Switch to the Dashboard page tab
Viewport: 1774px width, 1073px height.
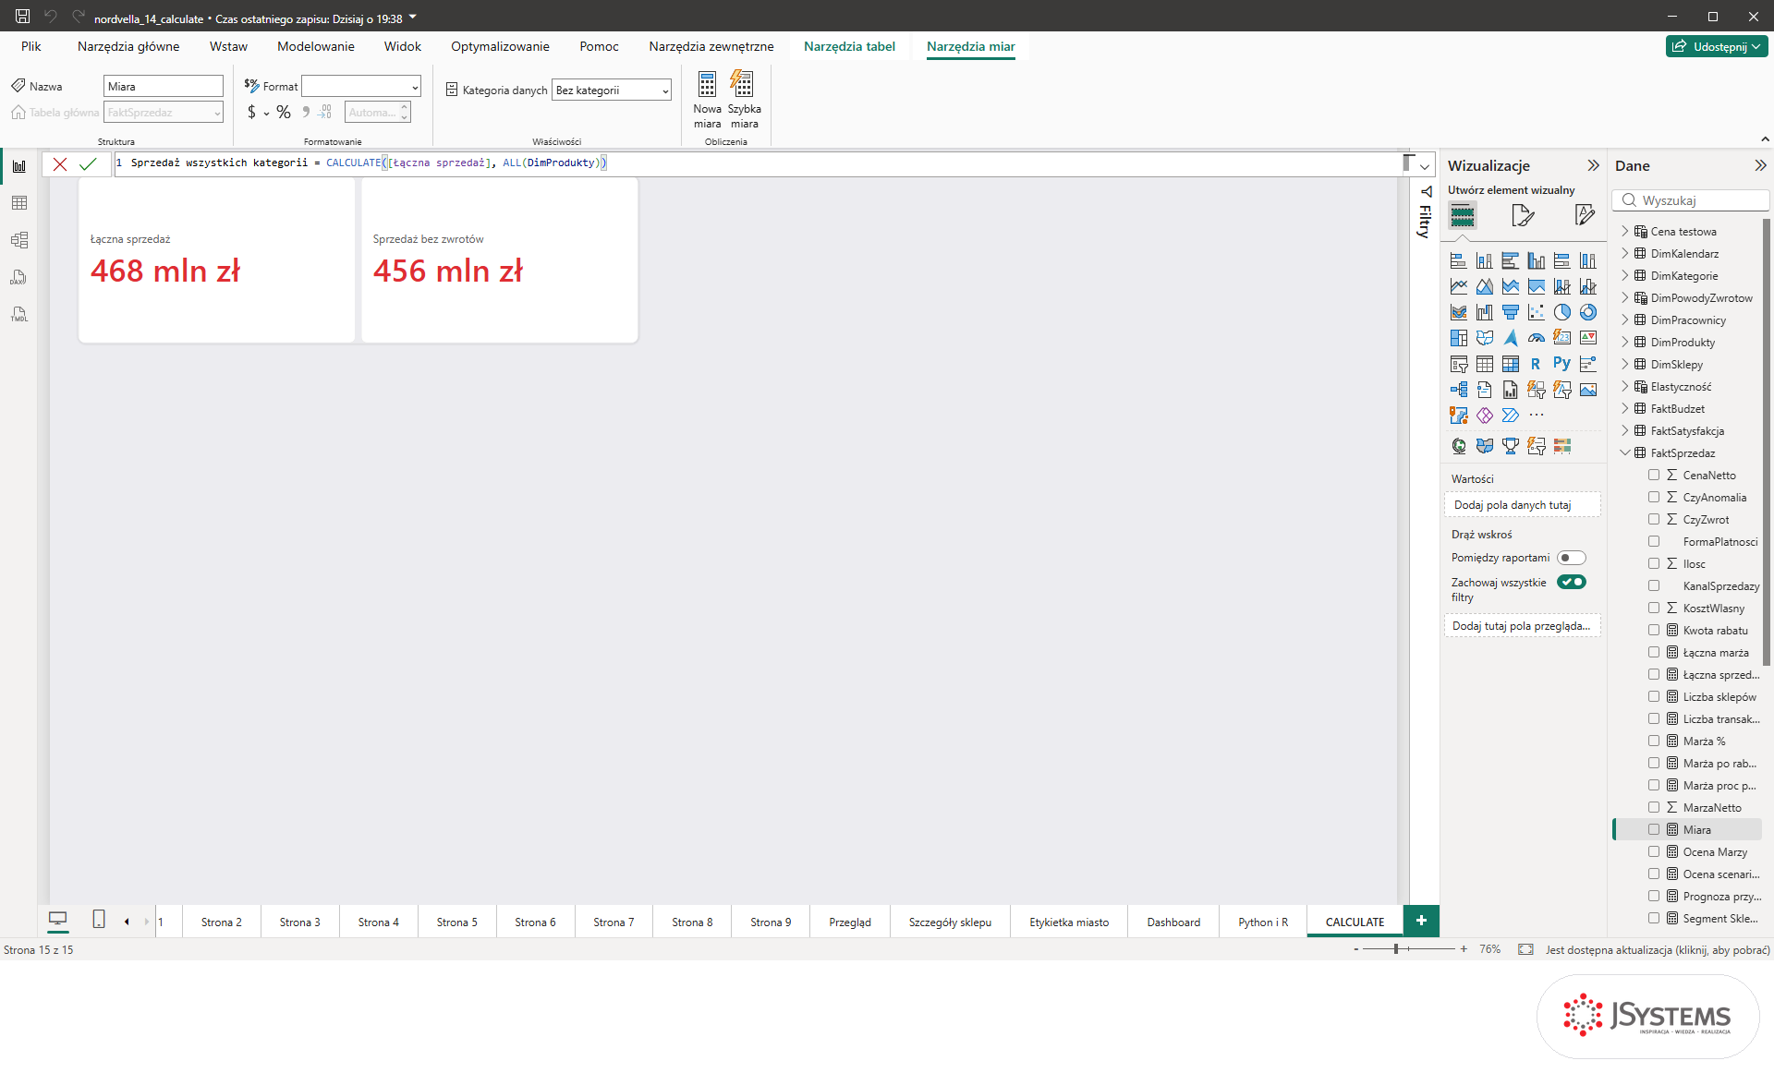[1173, 922]
